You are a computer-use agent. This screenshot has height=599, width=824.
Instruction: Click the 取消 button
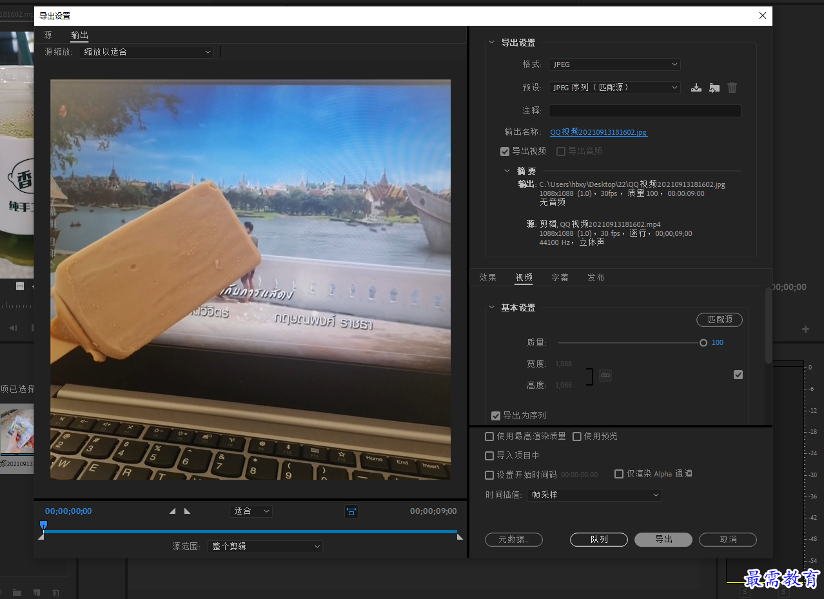click(728, 540)
